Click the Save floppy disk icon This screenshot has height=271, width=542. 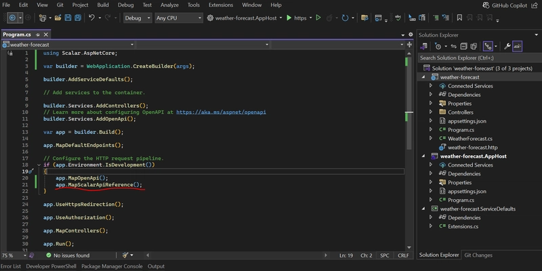click(68, 18)
